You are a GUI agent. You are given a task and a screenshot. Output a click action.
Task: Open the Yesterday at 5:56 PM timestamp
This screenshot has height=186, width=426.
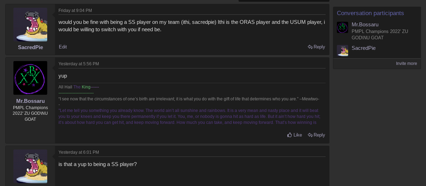(x=79, y=64)
